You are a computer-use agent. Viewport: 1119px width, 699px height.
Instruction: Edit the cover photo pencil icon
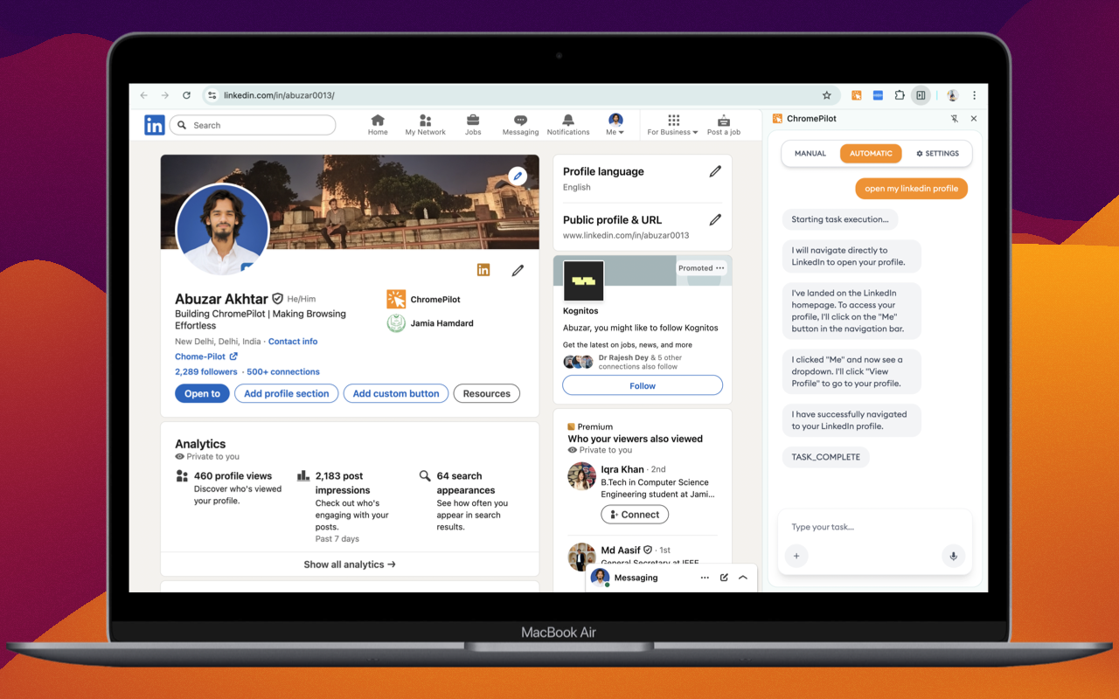click(x=518, y=176)
